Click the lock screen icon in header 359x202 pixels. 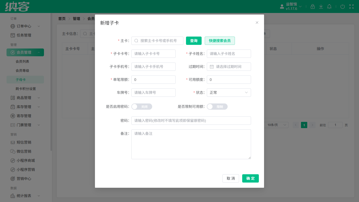click(313, 6)
